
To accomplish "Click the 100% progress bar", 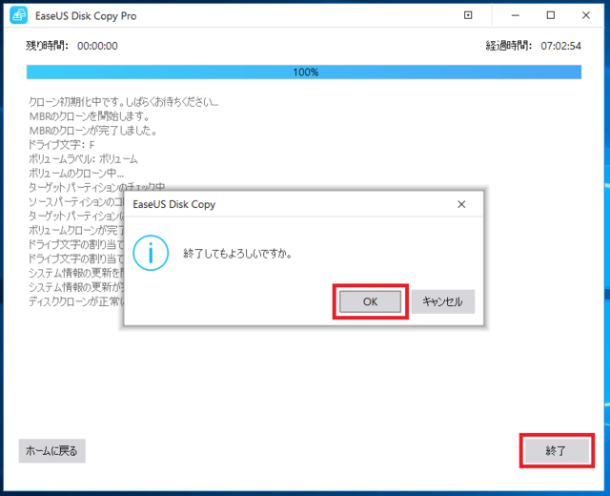I will 304,72.
